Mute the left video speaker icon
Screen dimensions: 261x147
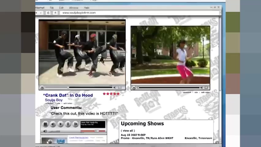pos(115,87)
